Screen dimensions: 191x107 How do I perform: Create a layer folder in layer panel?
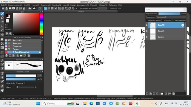[x=162, y=94]
